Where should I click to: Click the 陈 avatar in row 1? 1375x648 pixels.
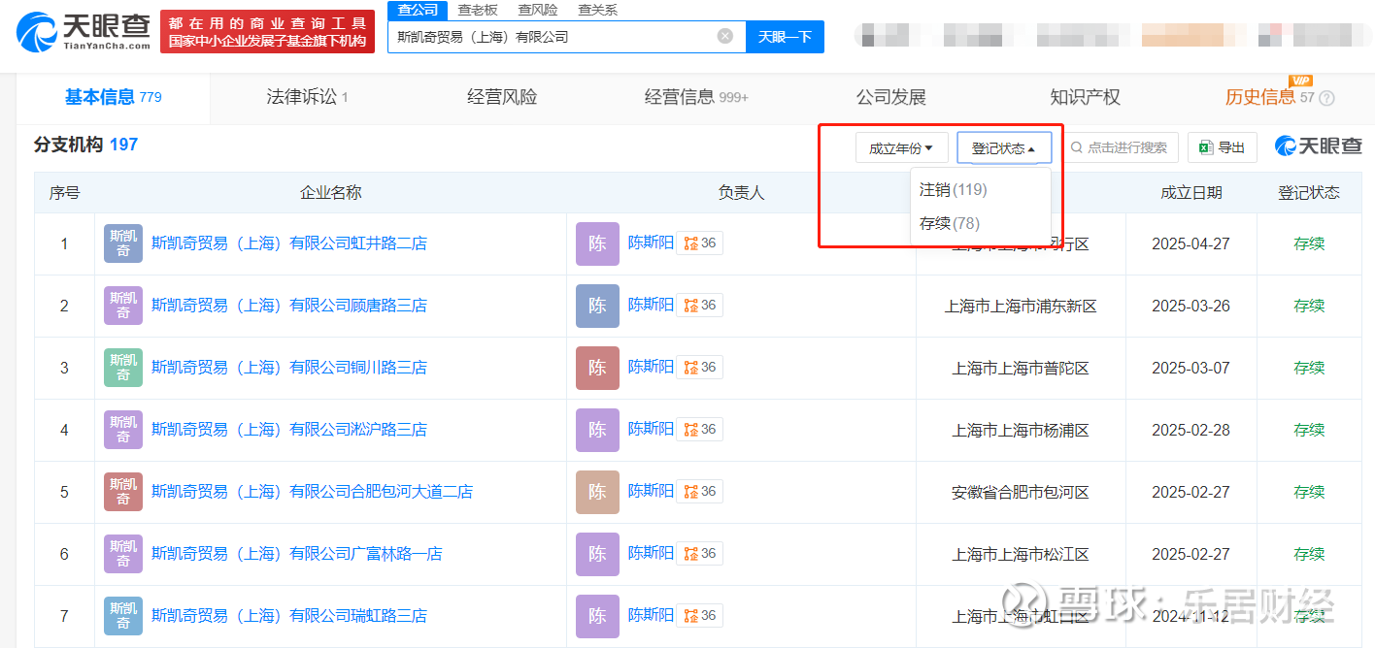coord(597,243)
